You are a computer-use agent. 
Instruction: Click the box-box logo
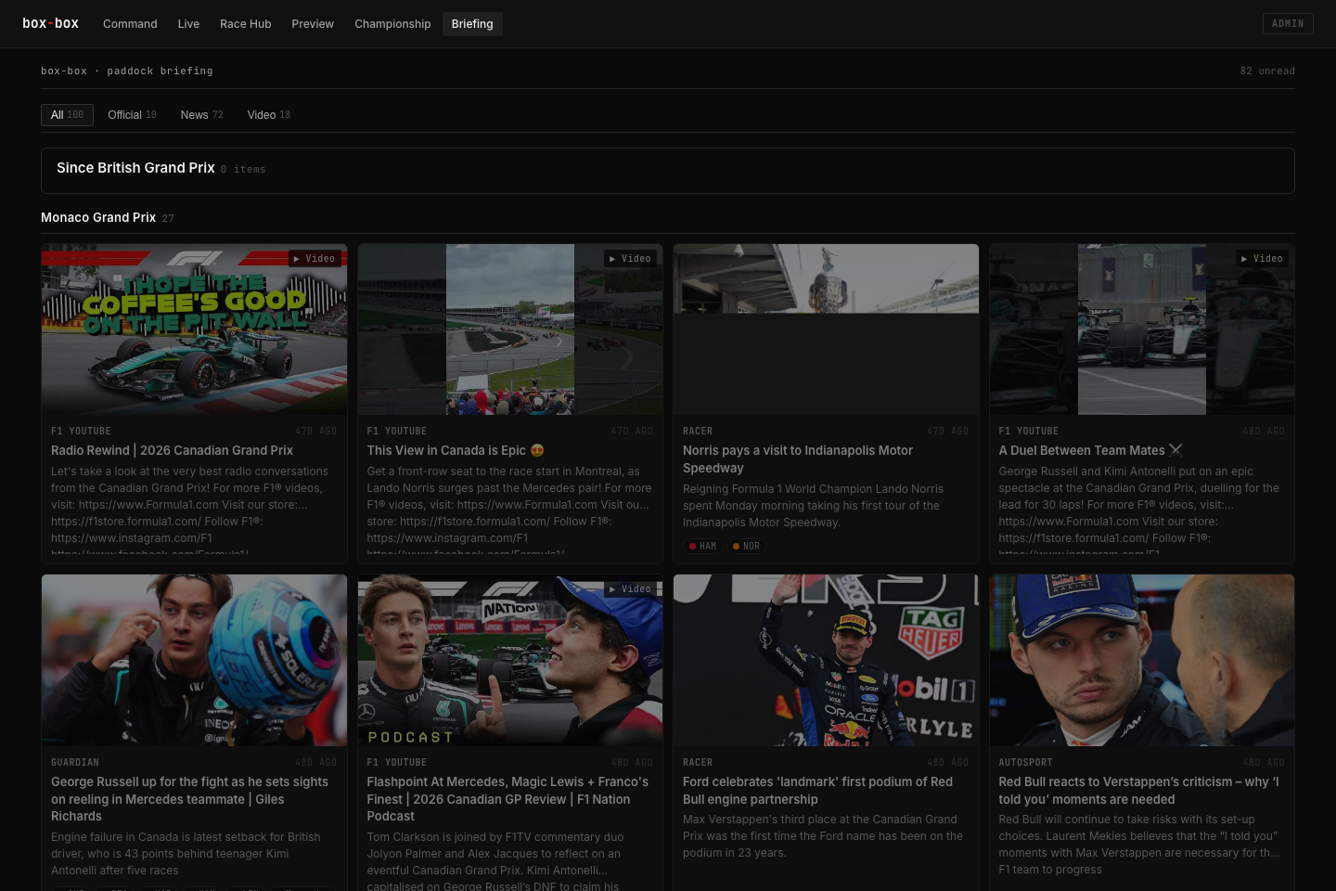coord(50,23)
